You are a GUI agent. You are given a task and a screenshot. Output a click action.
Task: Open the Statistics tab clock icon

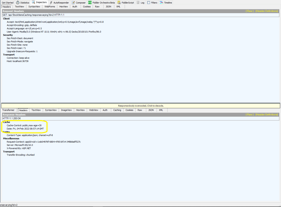pos(18,2)
